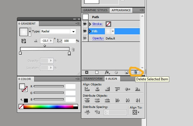Click the Add New Effect fx icon

pyautogui.click(x=107, y=72)
